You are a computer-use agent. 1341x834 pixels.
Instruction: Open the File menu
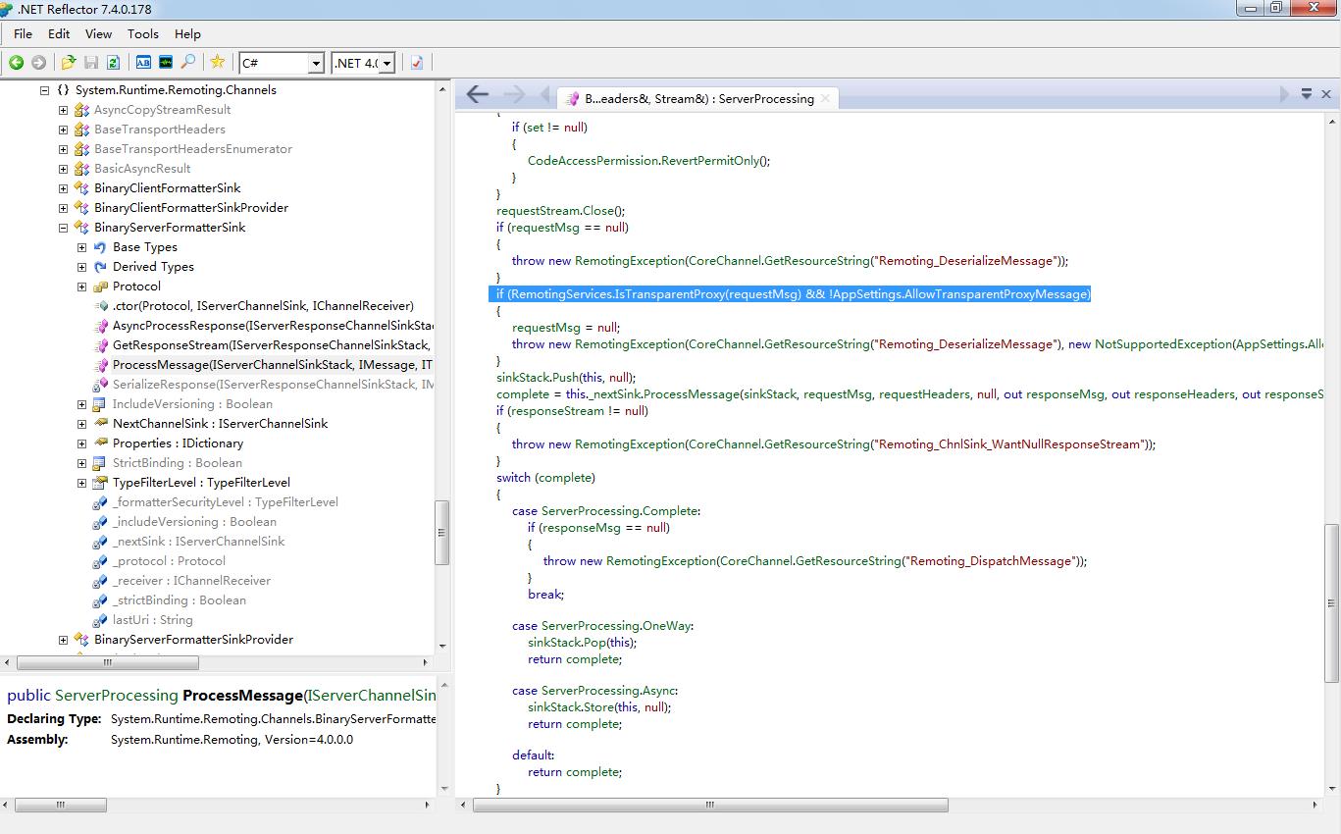point(23,33)
